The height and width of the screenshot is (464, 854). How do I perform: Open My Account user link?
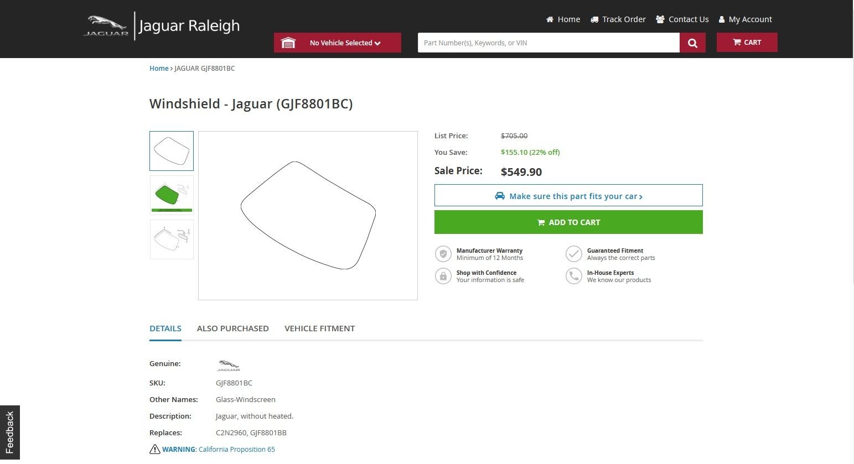tap(745, 19)
